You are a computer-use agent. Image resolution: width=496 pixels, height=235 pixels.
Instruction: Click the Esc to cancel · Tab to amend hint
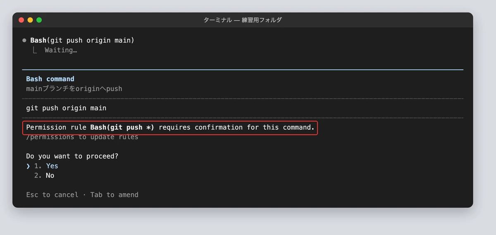tap(82, 195)
